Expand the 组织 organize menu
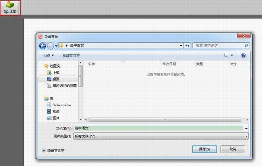262x166 pixels. click(x=49, y=55)
